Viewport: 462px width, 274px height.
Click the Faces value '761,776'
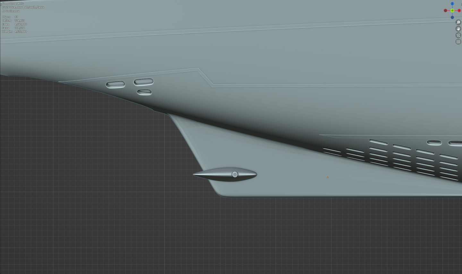click(x=20, y=28)
